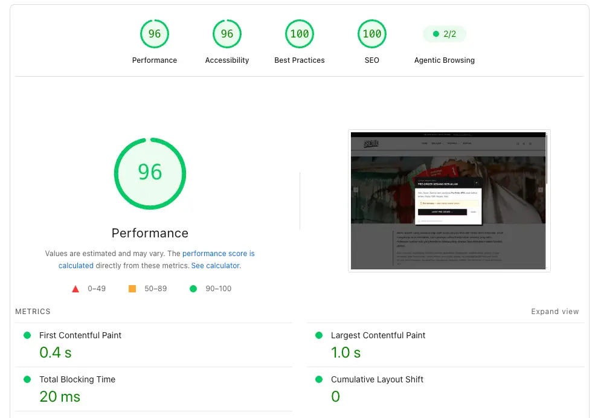Click the page screenshot thumbnail

[x=449, y=201]
